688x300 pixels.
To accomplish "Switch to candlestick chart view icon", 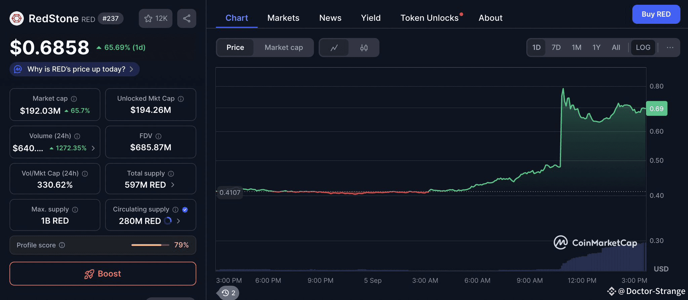I will 364,48.
